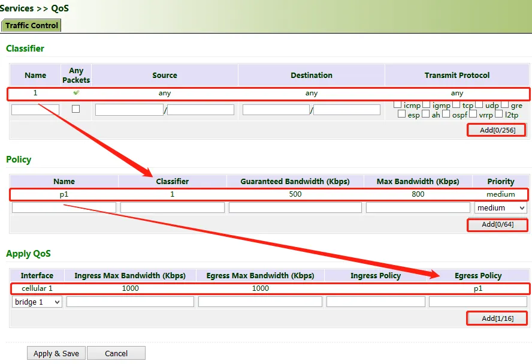
Task: Click the Source address input field
Action: 129,110
